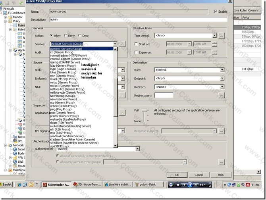Screen dimensions: 266x200
Task: Click browse button next to Response mapping
Action: click(222, 131)
